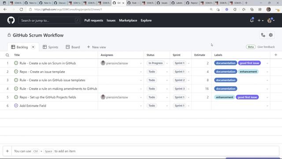Open the Backlog view dropdown arrow
This screenshot has height=159, width=282.
[33, 47]
